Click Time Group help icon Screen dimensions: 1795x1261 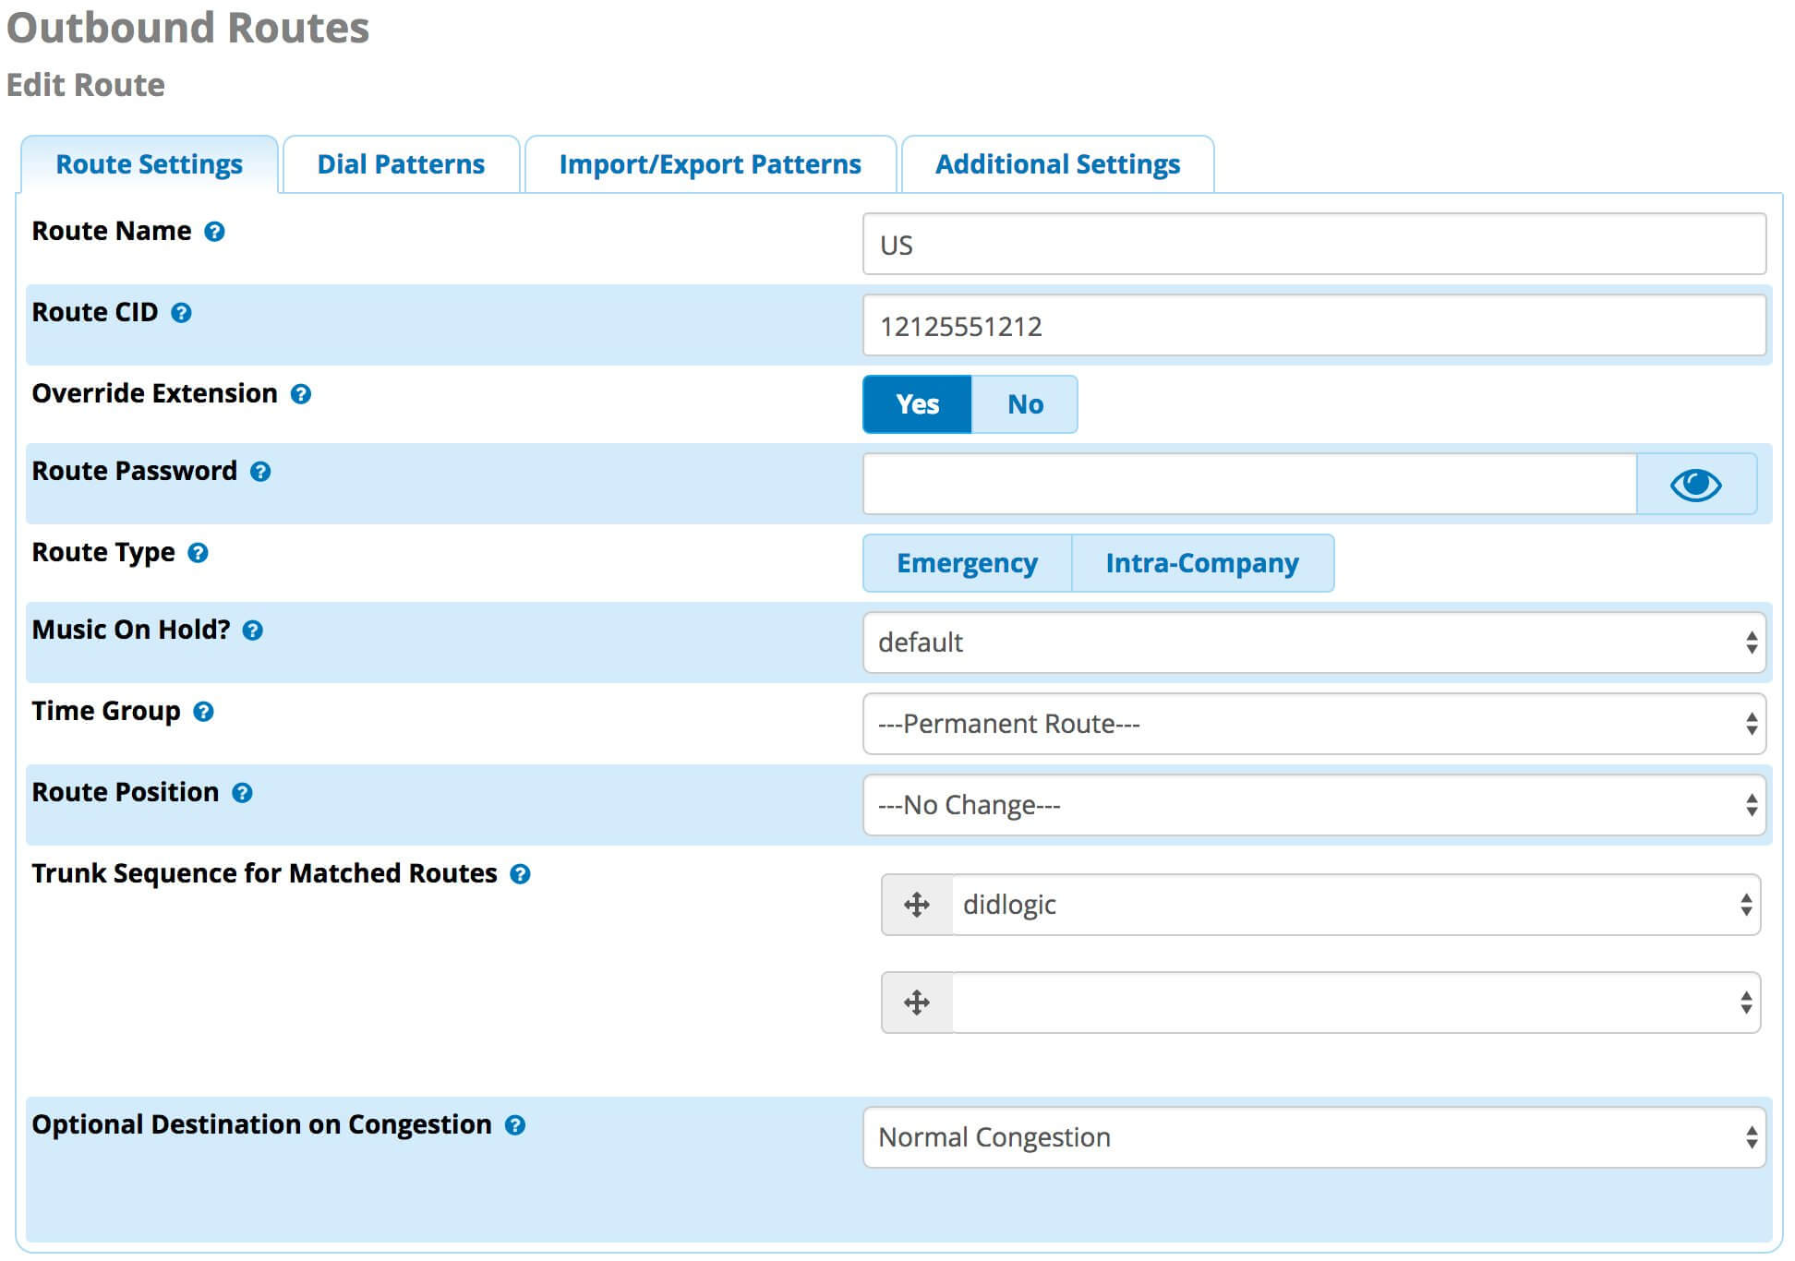coord(203,712)
